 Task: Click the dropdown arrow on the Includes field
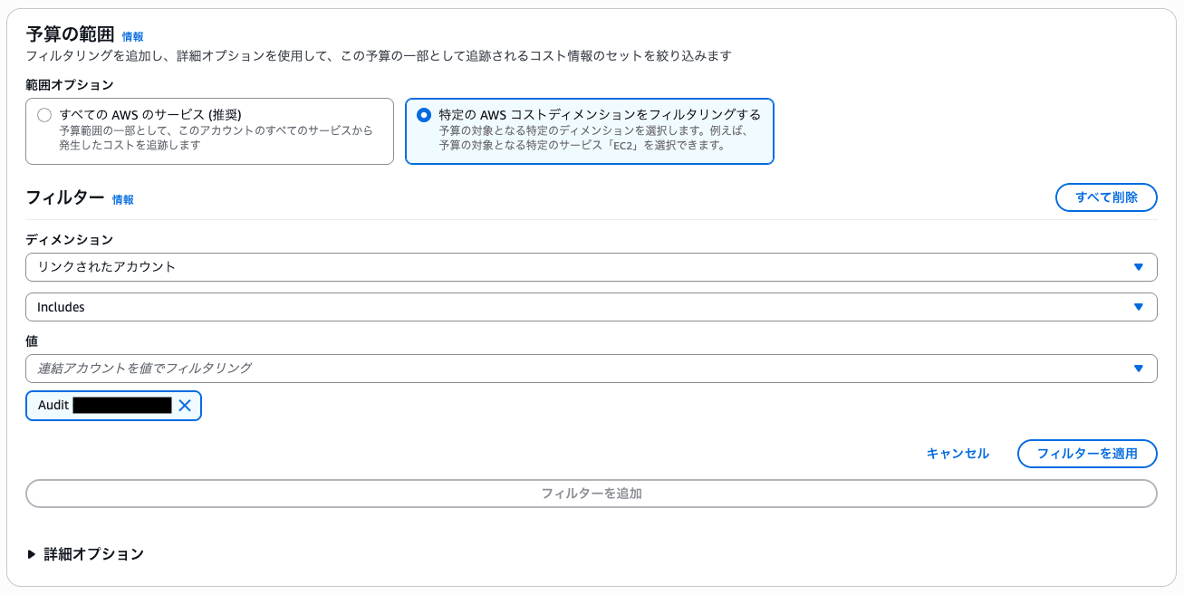click(x=1140, y=306)
